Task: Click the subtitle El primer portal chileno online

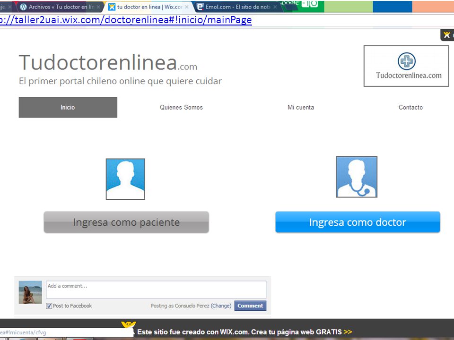Action: pyautogui.click(x=120, y=81)
